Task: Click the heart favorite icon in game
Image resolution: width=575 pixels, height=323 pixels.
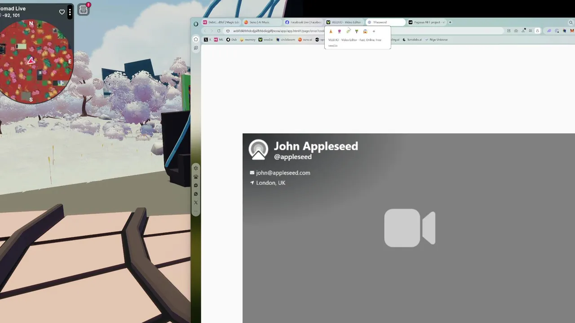Action: (x=62, y=12)
